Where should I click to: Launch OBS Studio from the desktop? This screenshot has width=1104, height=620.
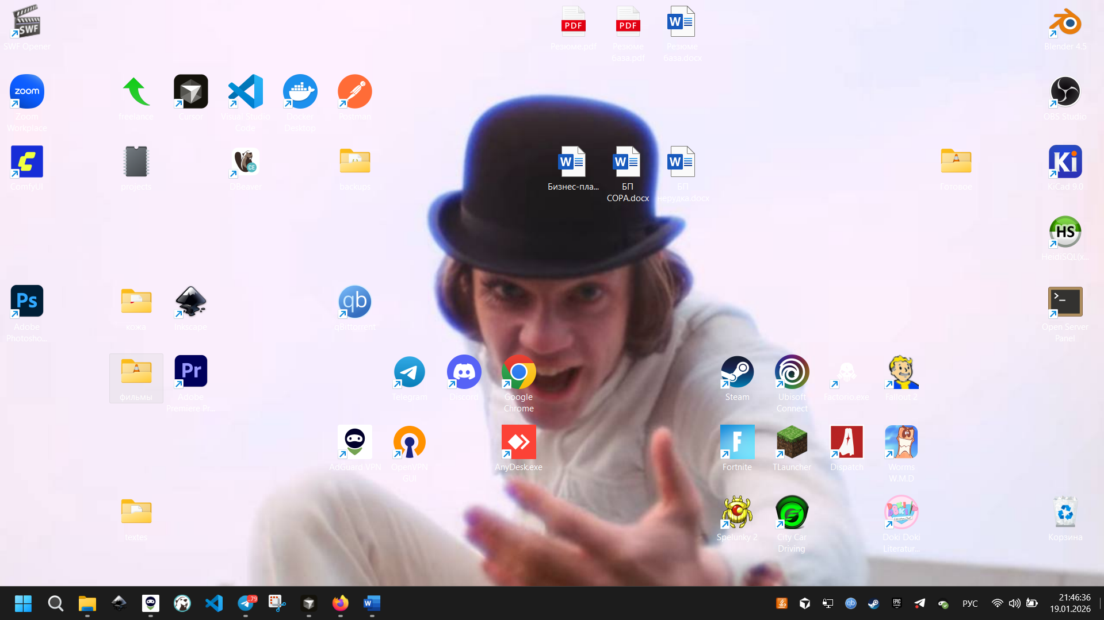1065,92
